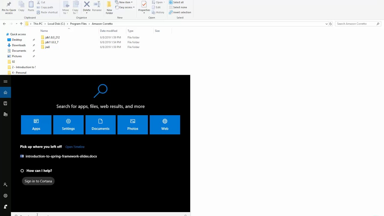Click the Refresh button in address bar
The width and height of the screenshot is (384, 216).
pyautogui.click(x=330, y=24)
